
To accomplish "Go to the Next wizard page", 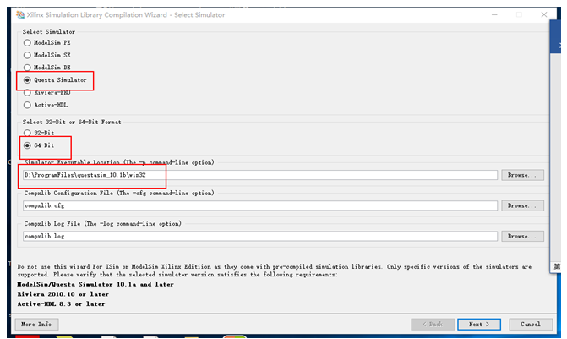I will [x=479, y=324].
